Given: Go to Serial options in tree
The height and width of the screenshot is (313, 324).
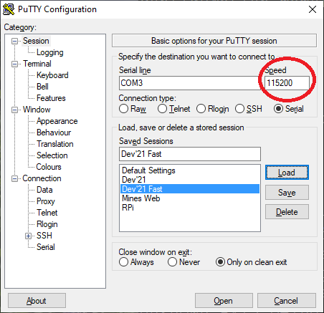Looking at the screenshot, I should 46,247.
